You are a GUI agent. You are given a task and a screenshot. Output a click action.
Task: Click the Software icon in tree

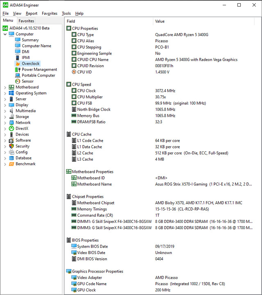pyautogui.click(x=11, y=141)
